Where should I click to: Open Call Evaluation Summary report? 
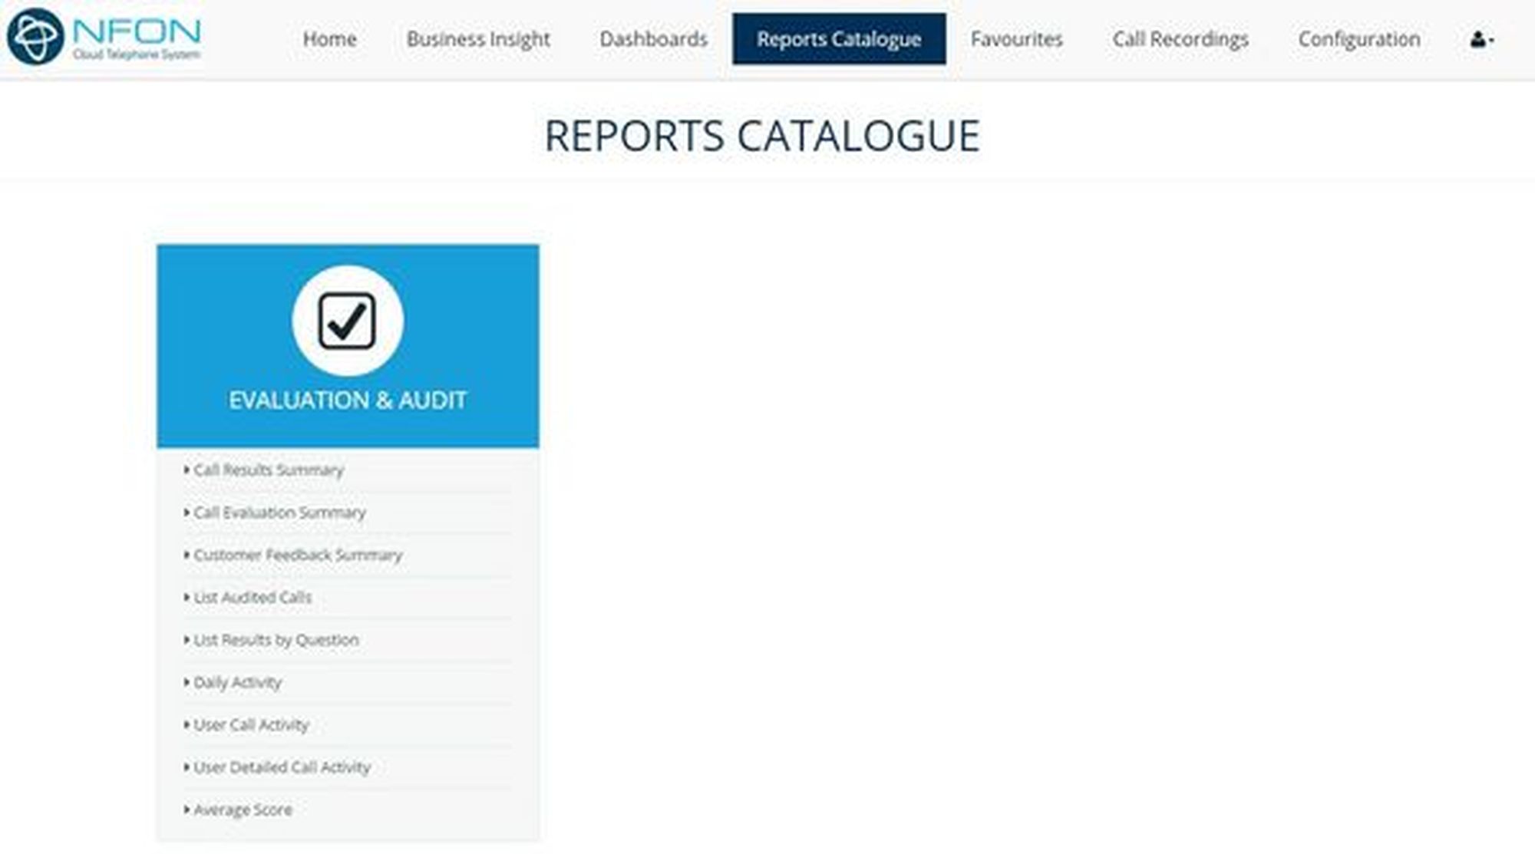(x=279, y=513)
